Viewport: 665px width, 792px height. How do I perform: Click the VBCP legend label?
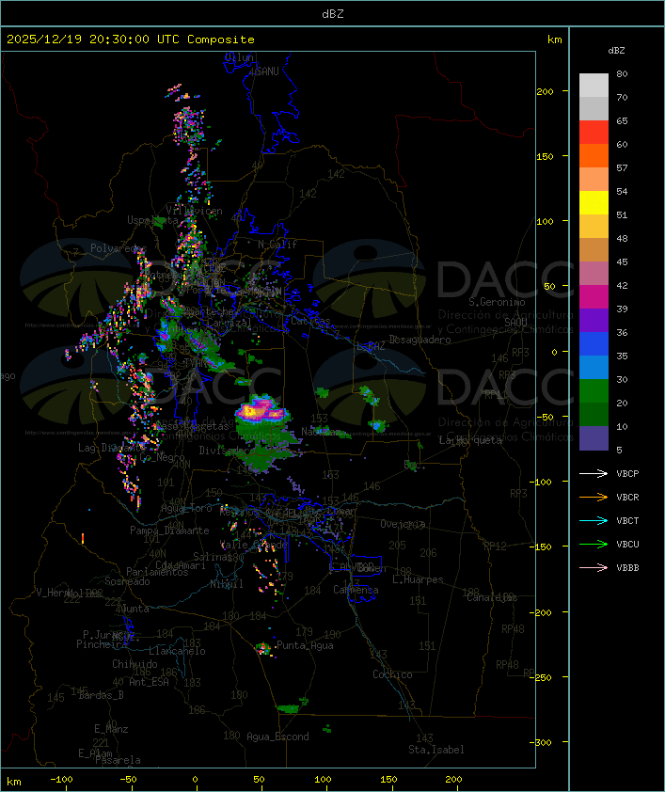coord(627,474)
